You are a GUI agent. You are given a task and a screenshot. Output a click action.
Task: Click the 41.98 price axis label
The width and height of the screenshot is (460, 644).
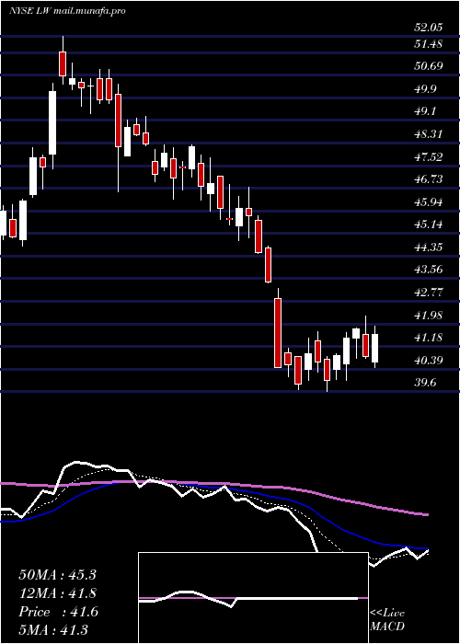click(x=429, y=316)
